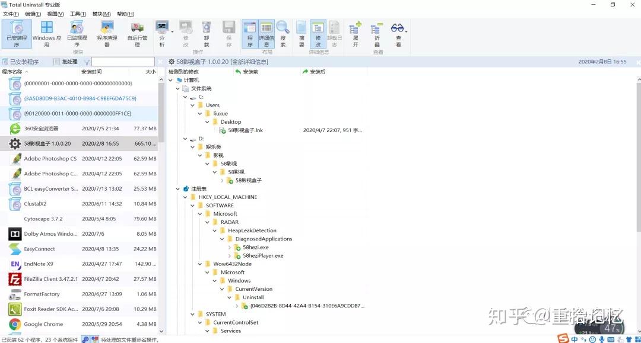The height and width of the screenshot is (343, 641).
Task: Select the BCL easyConverter program icon
Action: pyautogui.click(x=15, y=189)
